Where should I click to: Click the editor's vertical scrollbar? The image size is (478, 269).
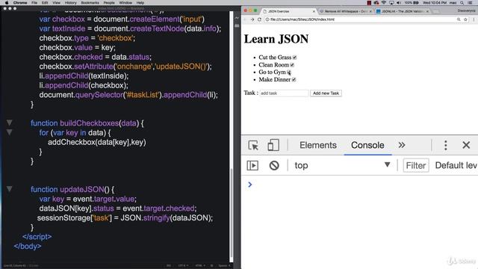232,214
